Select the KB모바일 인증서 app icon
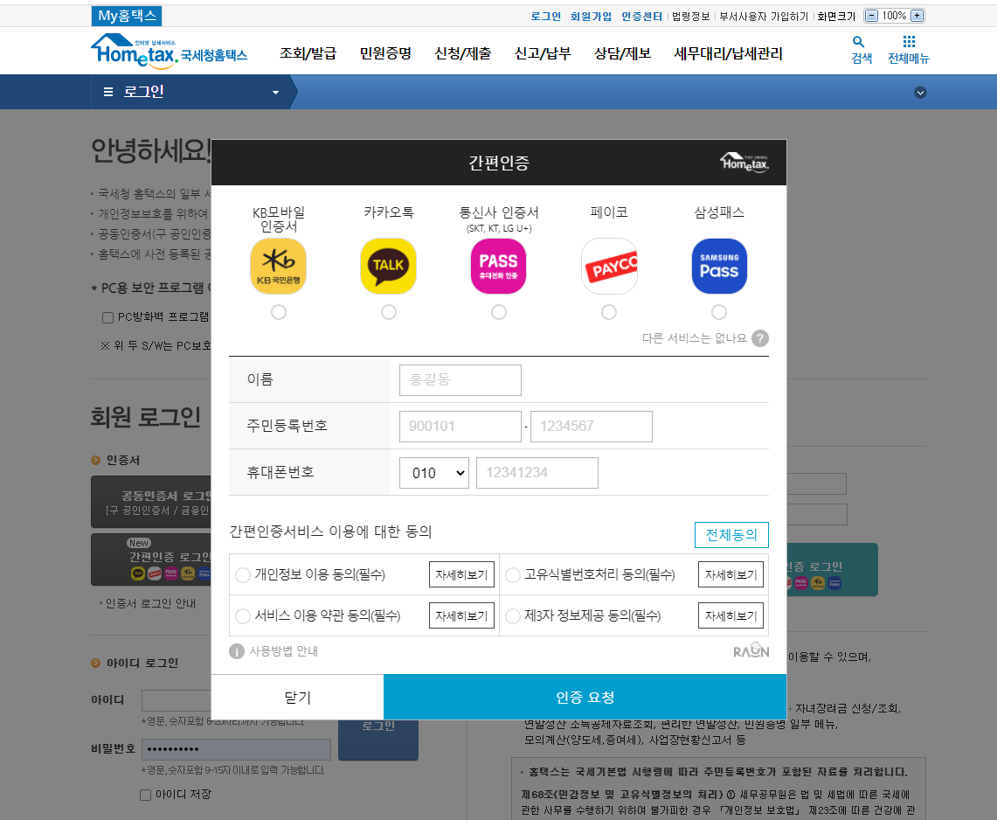Screen dimensions: 997x820 (x=279, y=266)
